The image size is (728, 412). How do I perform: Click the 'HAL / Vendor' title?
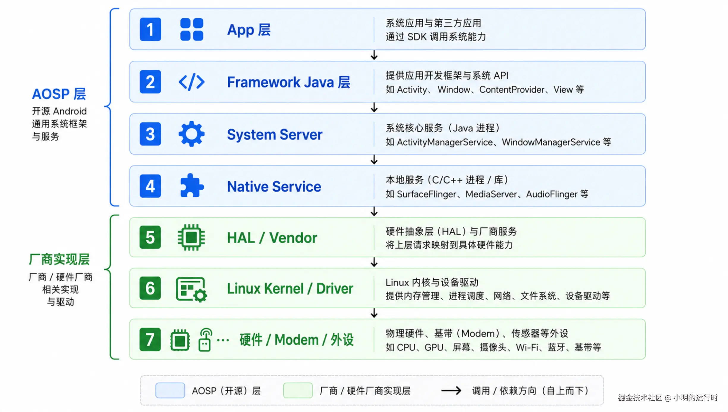click(x=272, y=238)
